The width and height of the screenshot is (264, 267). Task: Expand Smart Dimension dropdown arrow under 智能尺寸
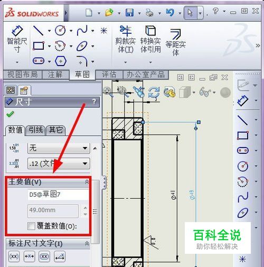[x=17, y=62]
